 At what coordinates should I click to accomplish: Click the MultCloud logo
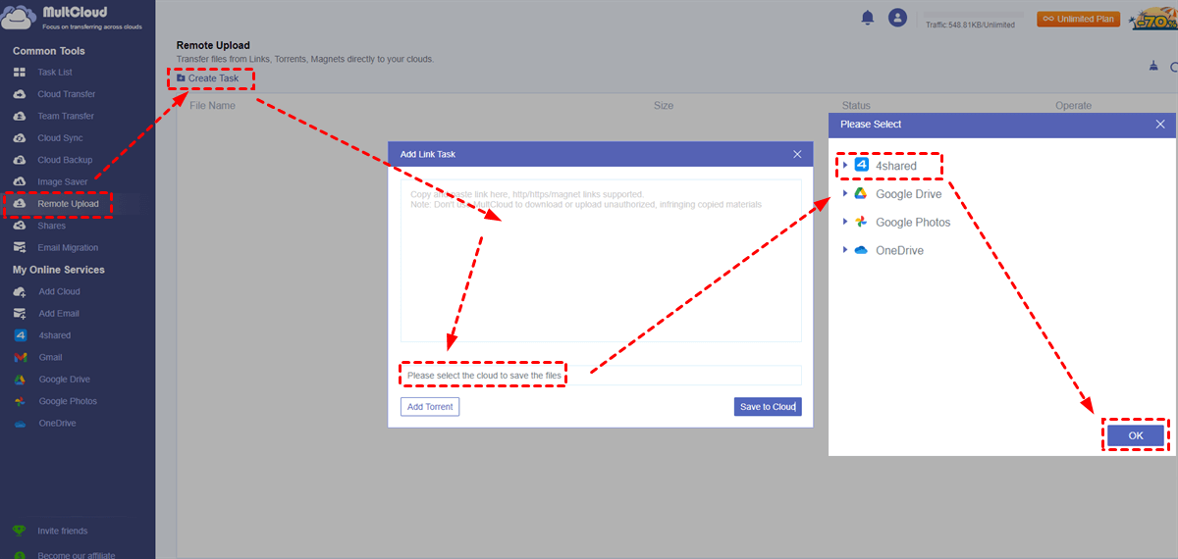point(72,20)
